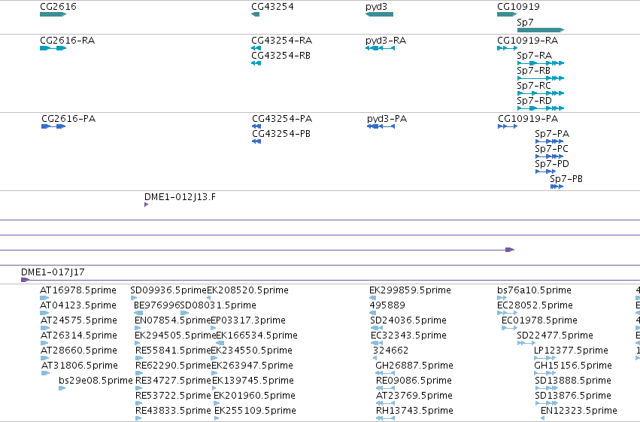
Task: Select EST EK139745.5prime
Action: point(216,388)
